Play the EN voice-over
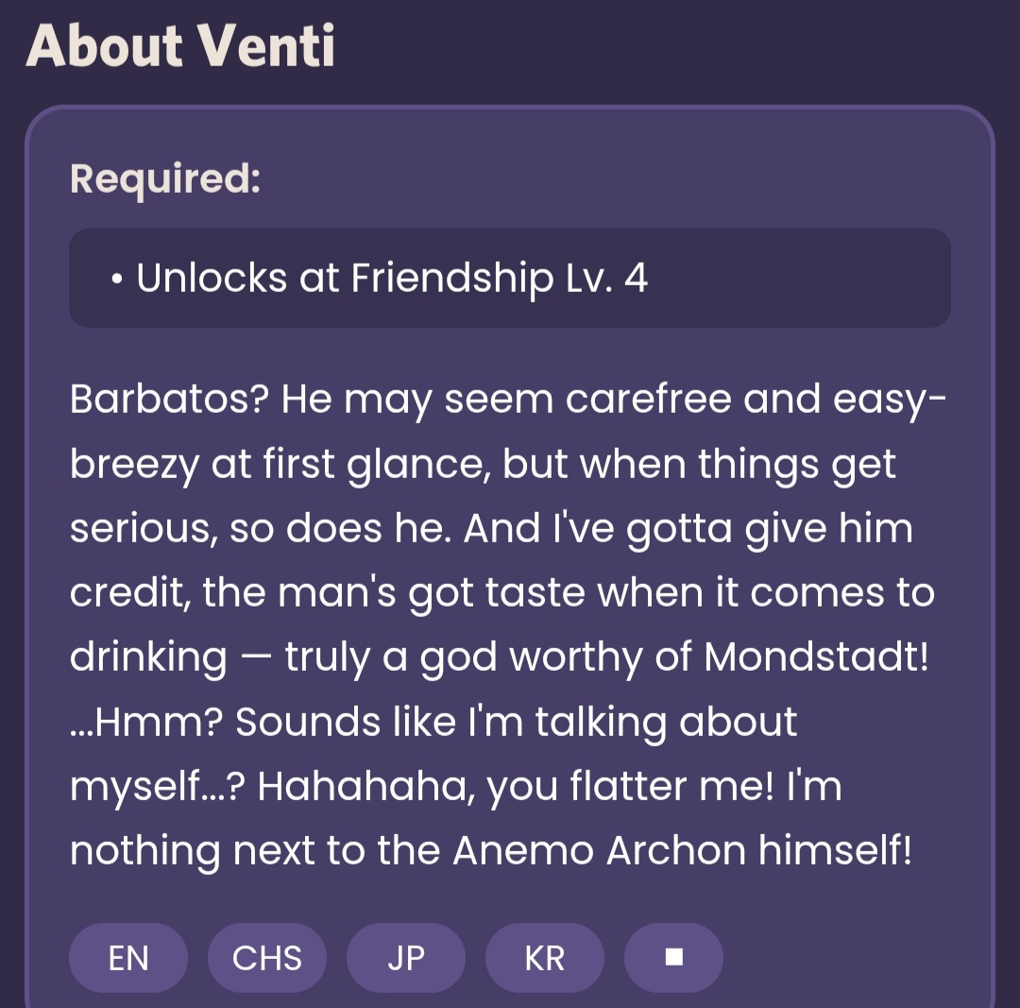The height and width of the screenshot is (1008, 1020). [128, 958]
